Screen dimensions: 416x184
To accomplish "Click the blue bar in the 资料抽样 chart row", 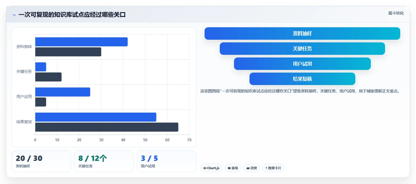I will 81,42.
